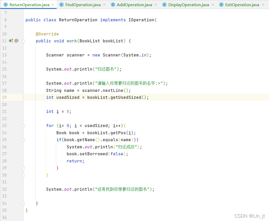
Task: Collapse the for loop fold marker on line 23
Action: pos(23,126)
